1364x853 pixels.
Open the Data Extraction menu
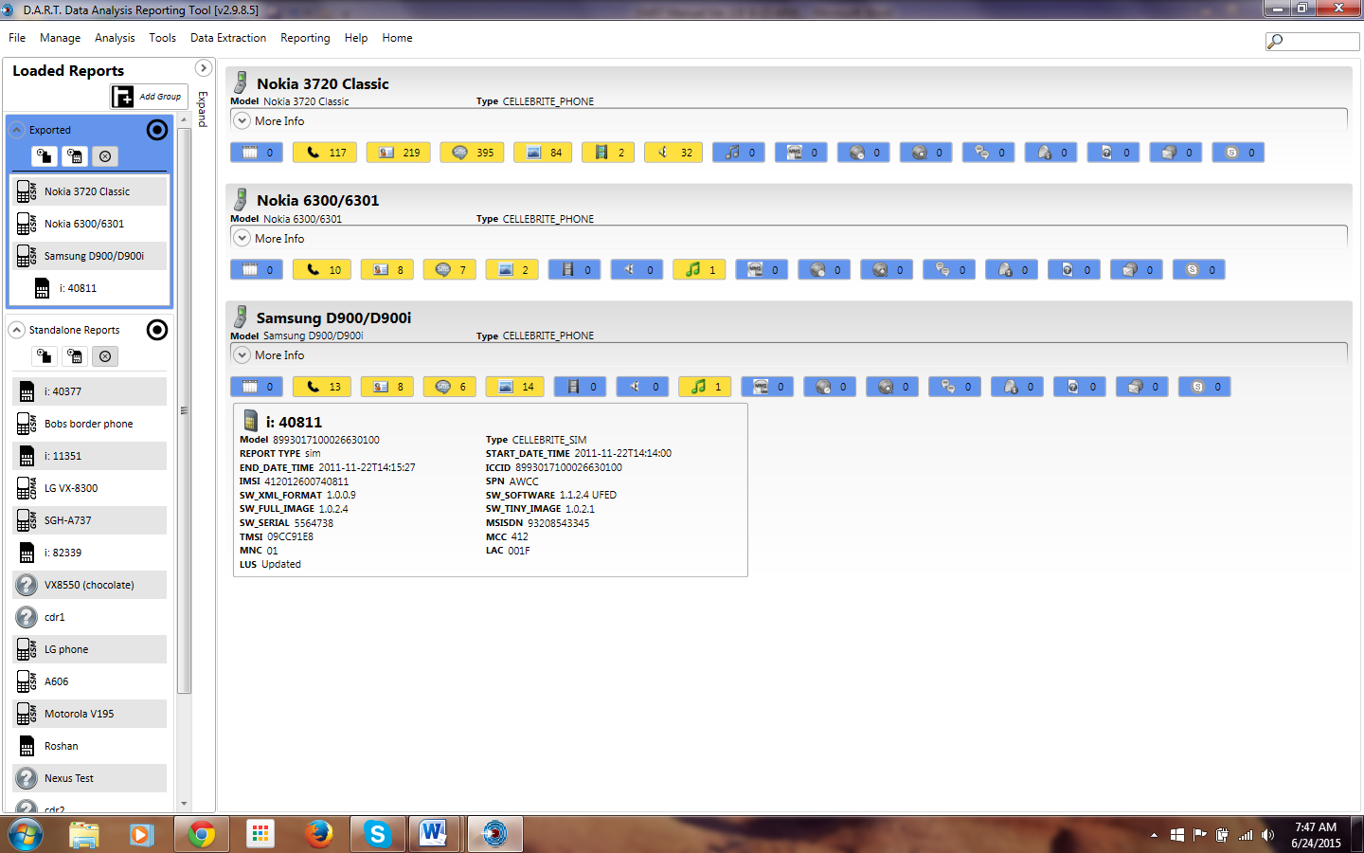[x=228, y=38]
